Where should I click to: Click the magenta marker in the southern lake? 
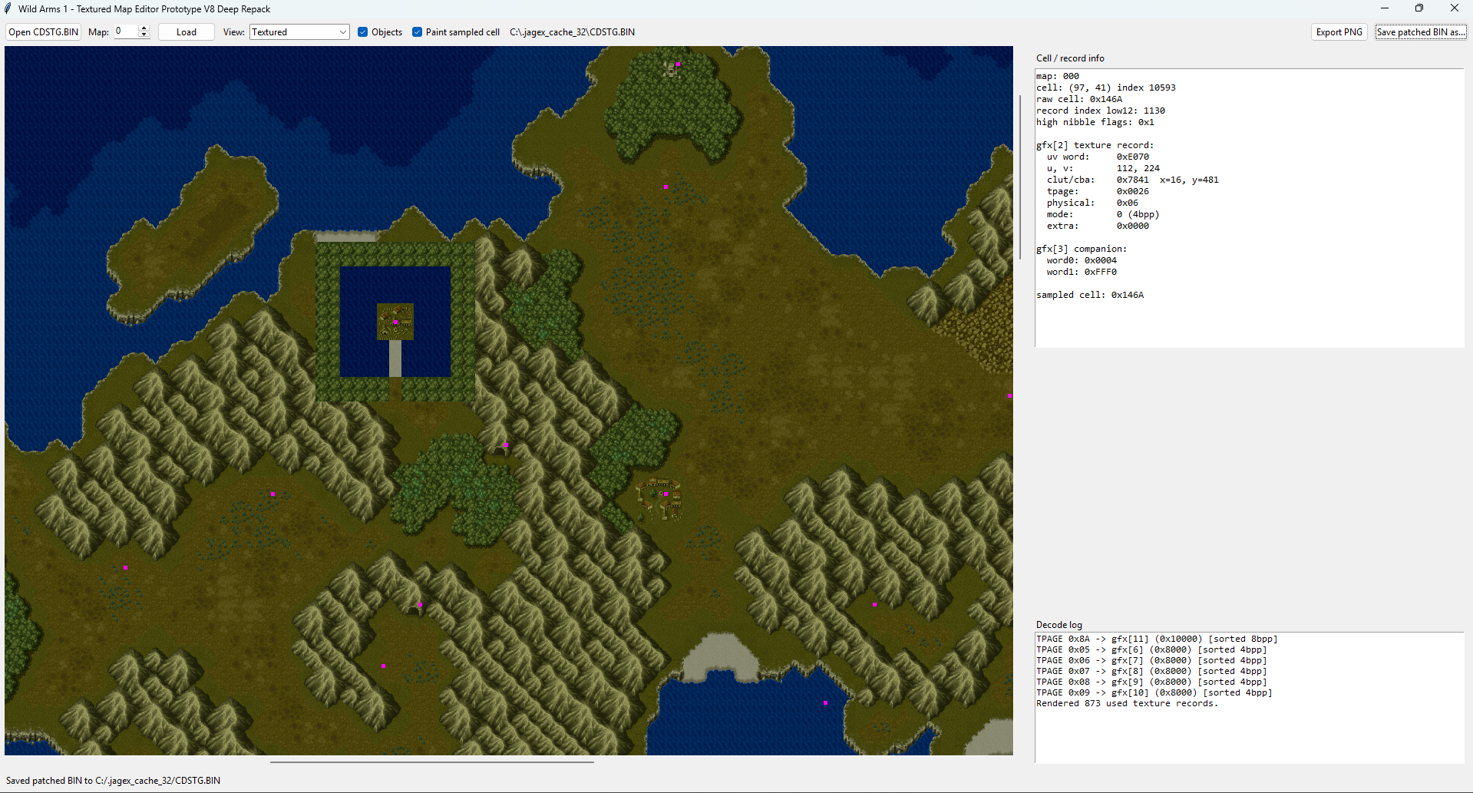click(825, 703)
